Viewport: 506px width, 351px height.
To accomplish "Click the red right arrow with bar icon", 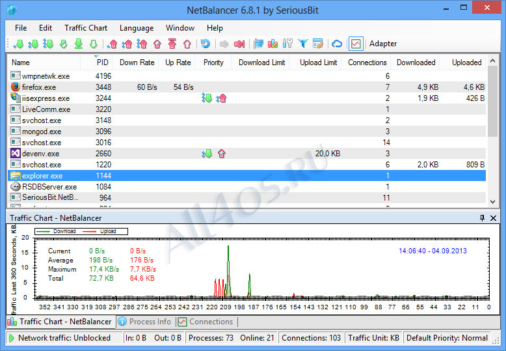I will tap(239, 44).
